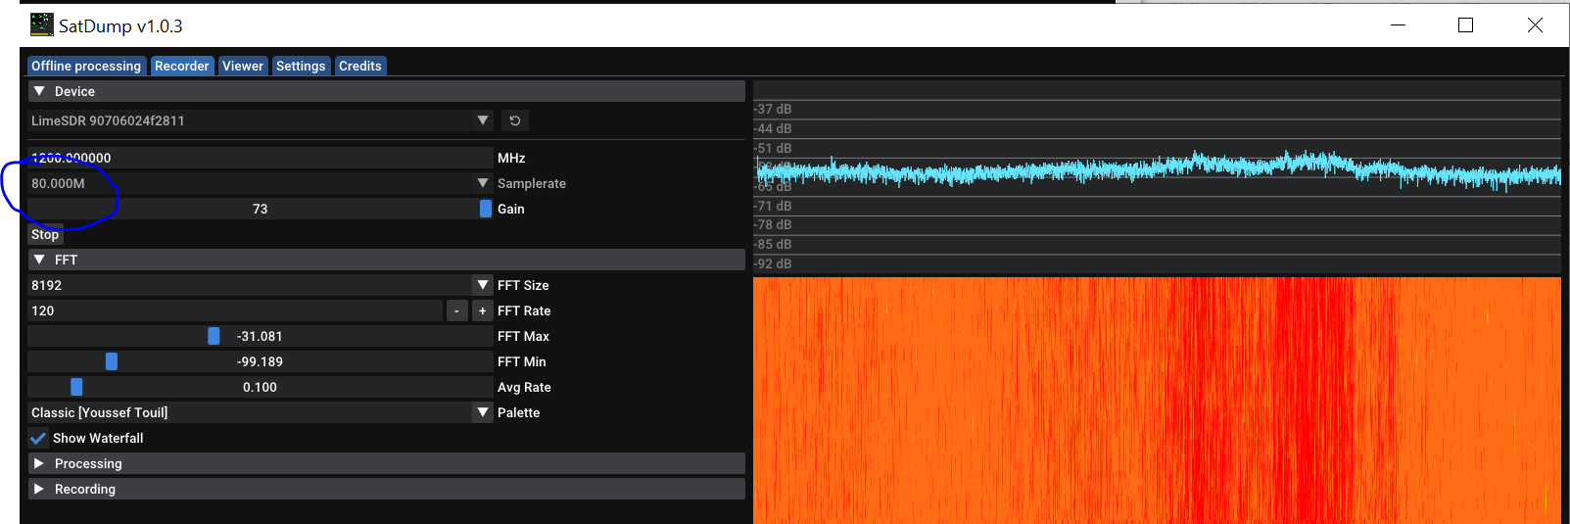The height and width of the screenshot is (524, 1570).
Task: Click the frequency MHz input field
Action: click(x=260, y=158)
